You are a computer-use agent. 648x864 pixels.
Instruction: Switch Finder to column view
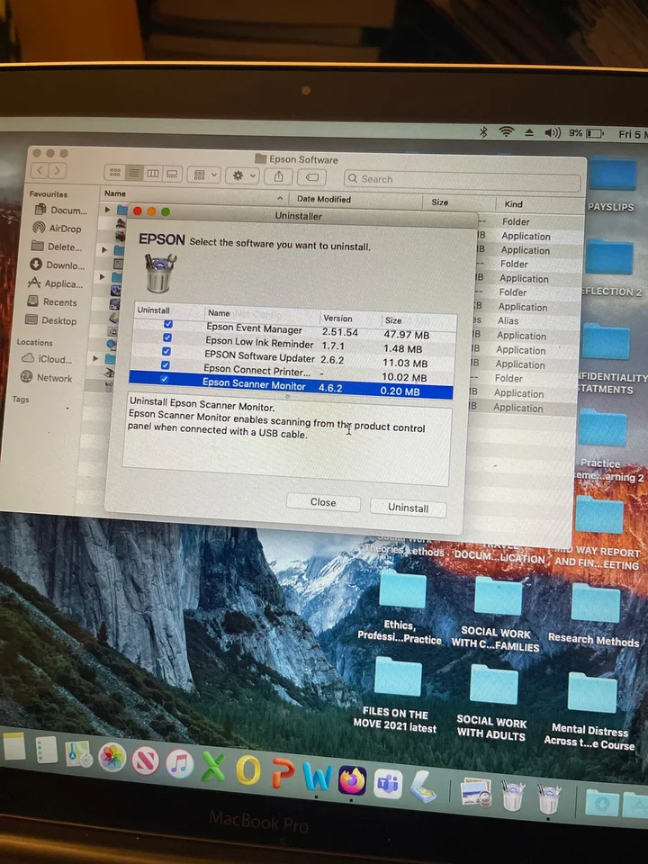[153, 174]
